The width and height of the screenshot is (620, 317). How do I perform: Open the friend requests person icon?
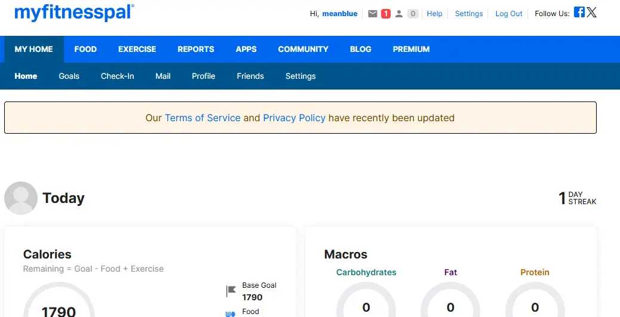click(x=399, y=14)
